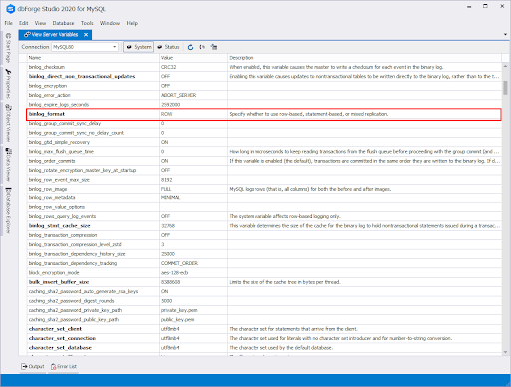Click the Refresh icon in toolbar
This screenshot has height=387, width=511.
coord(190,47)
